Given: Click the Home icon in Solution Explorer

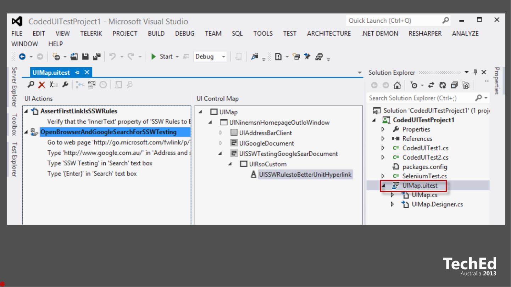Looking at the screenshot, I should coord(398,85).
